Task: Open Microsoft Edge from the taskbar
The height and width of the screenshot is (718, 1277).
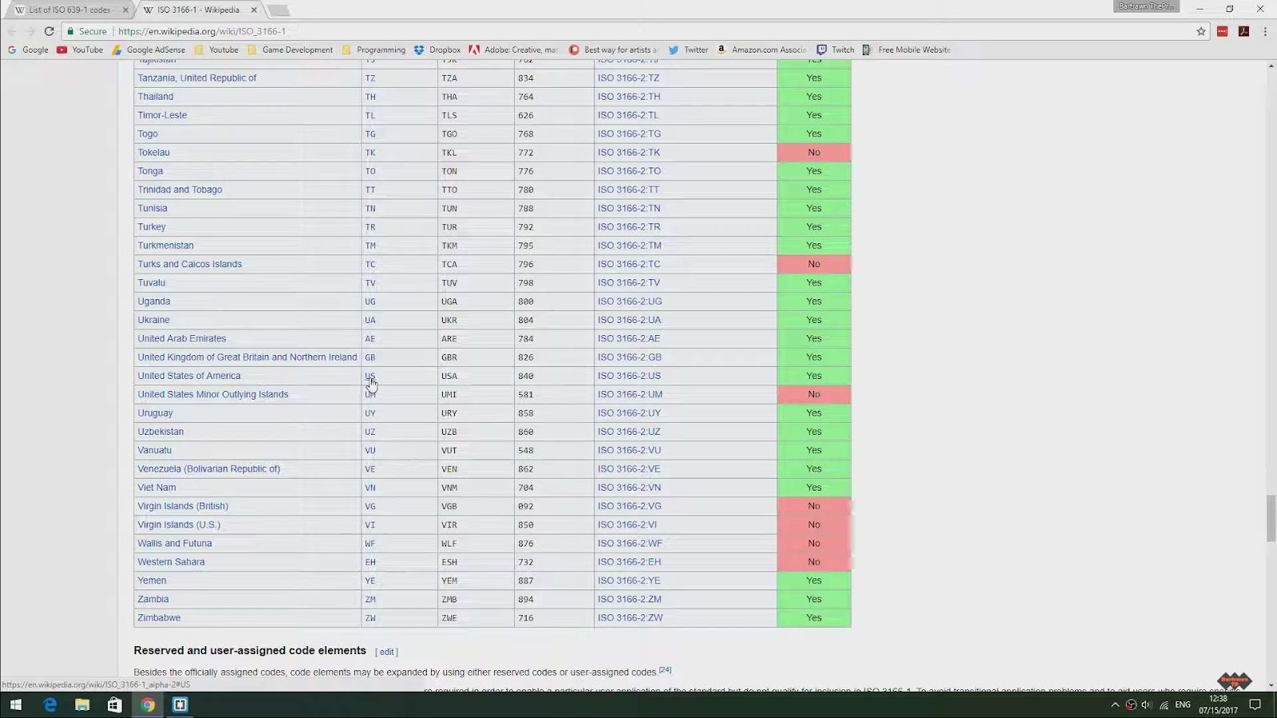Action: [x=49, y=704]
